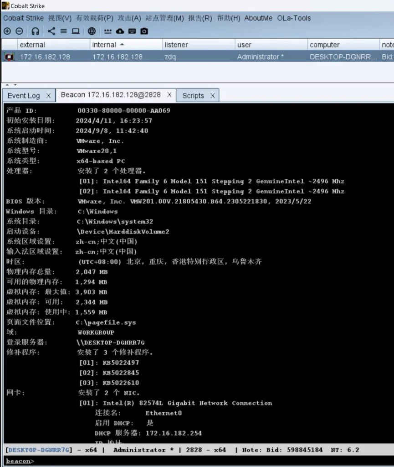The image size is (394, 467).
Task: Click hotfix entry KB5022610
Action: [121, 383]
